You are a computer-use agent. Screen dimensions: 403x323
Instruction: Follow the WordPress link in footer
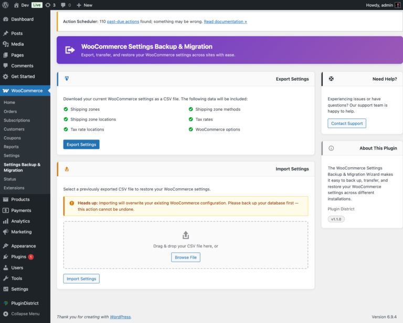click(x=120, y=317)
